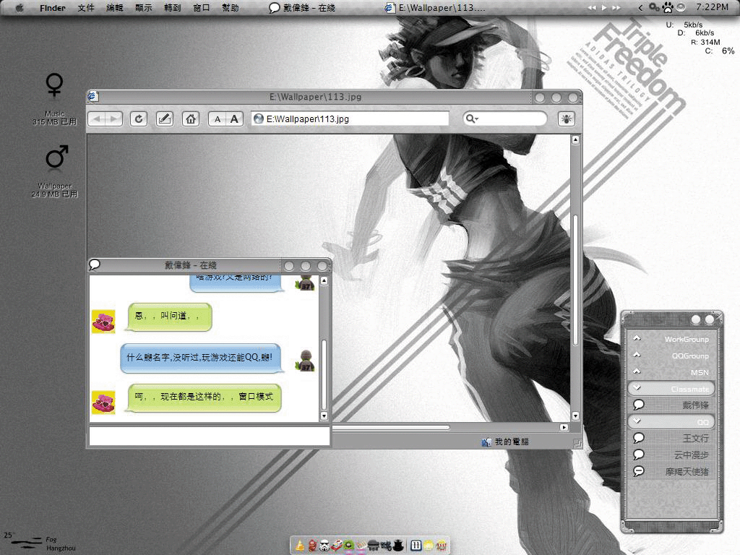Viewport: 740px width, 555px height.
Task: Switch to 戴偉鋒 chat taskbar item
Action: tap(302, 8)
